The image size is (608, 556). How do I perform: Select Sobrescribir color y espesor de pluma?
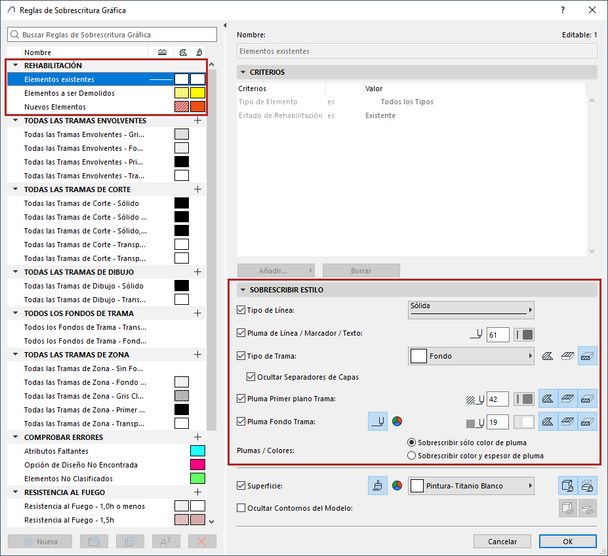coord(411,456)
